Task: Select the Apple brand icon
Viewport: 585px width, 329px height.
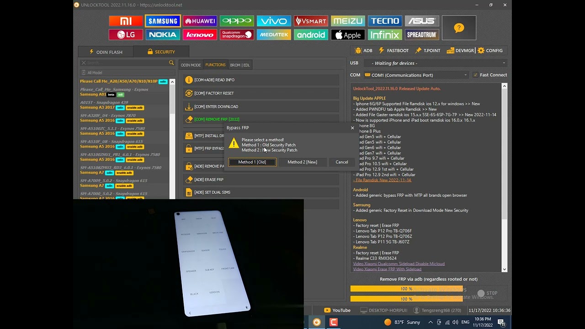Action: tap(348, 35)
